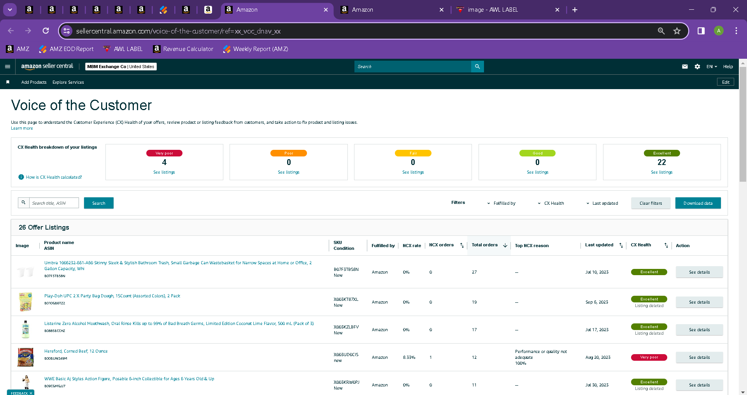
Task: Click the info icon beside CX Health calculated
Action: [x=21, y=177]
